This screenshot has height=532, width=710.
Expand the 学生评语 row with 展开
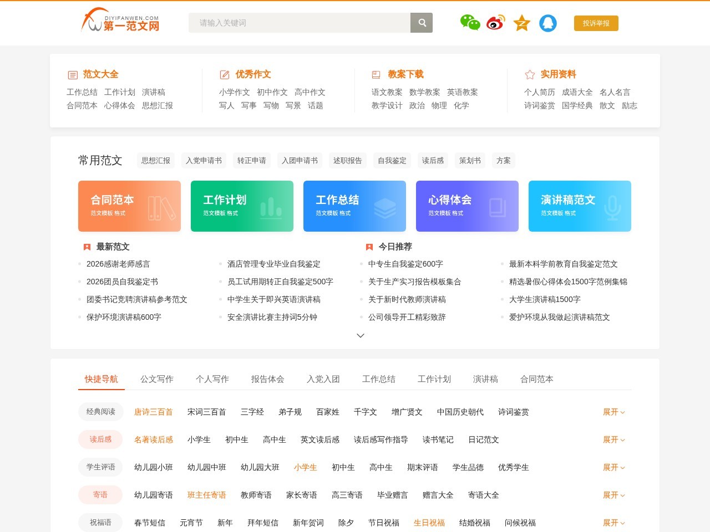pos(614,467)
